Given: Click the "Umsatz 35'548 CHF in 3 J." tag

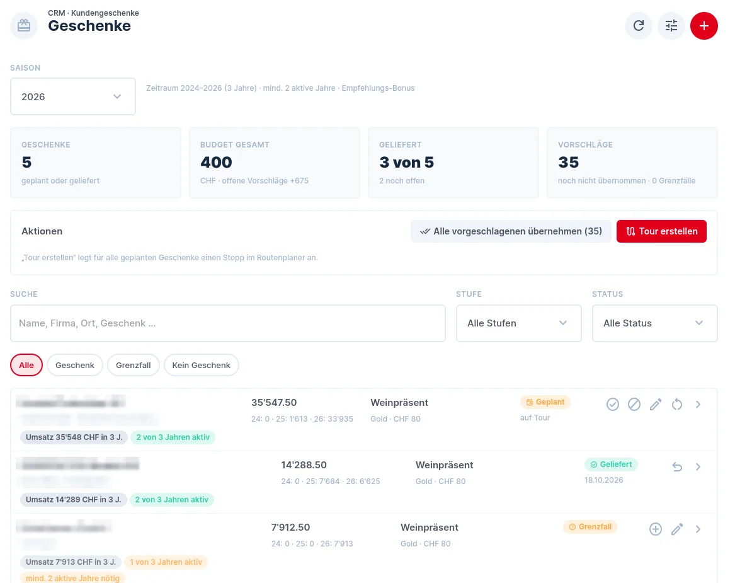Looking at the screenshot, I should tap(74, 437).
